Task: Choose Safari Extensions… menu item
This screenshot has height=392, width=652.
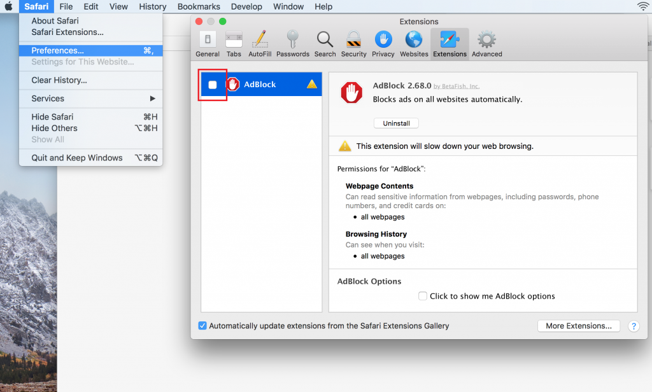Action: 90,32
